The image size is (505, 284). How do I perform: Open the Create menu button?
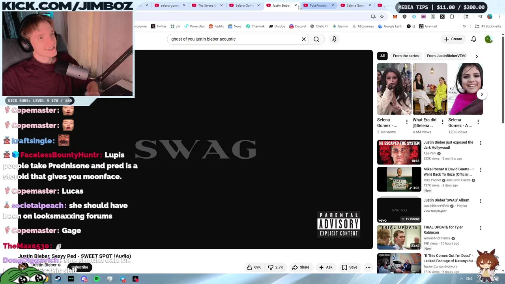coord(453,39)
